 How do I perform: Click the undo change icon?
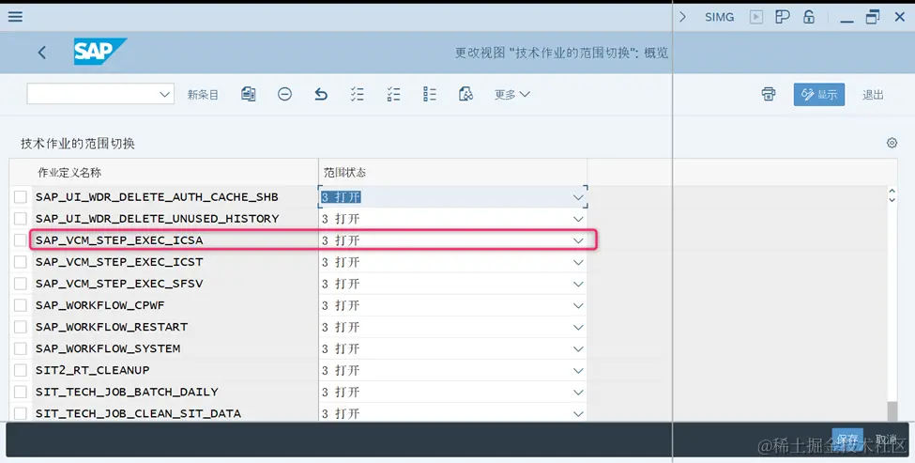coord(321,94)
